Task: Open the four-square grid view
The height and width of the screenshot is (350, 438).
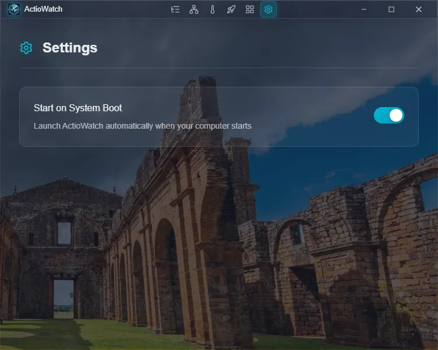Action: (x=250, y=9)
